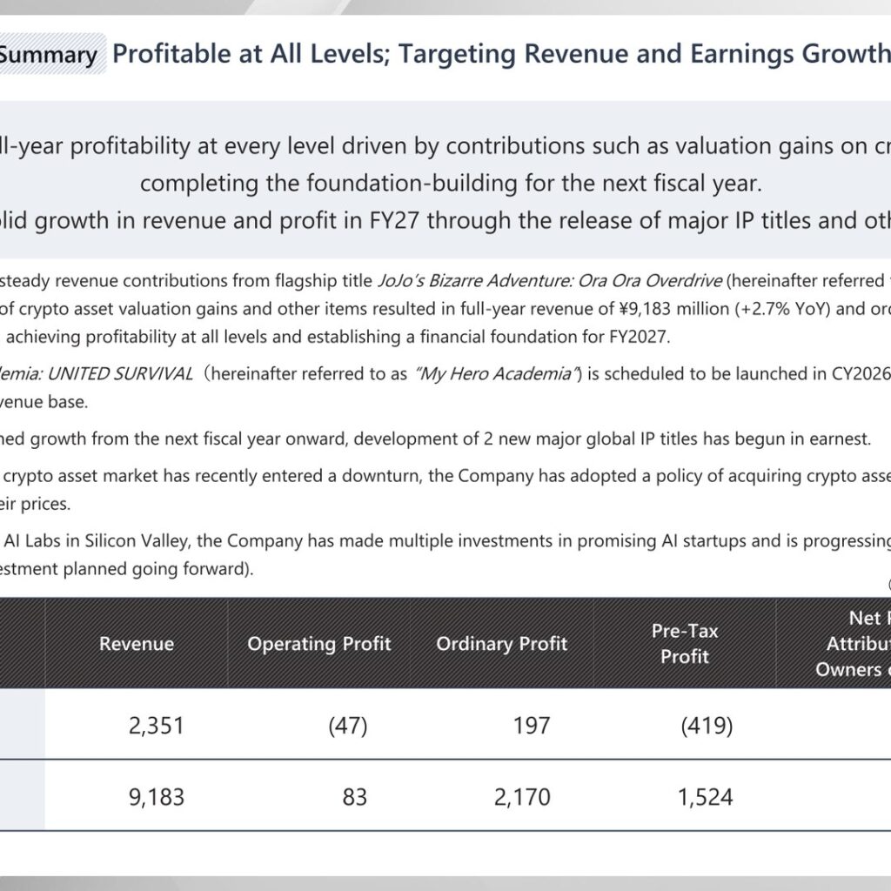Click ordinary profit value 197
891x891 pixels.
(x=532, y=726)
